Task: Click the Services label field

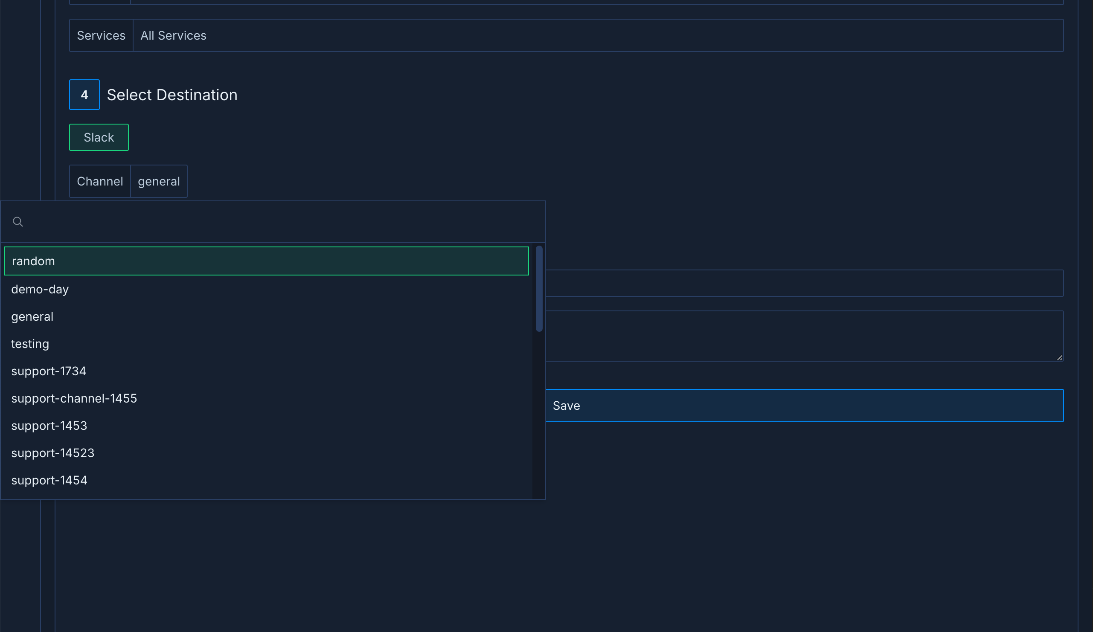Action: click(x=101, y=35)
